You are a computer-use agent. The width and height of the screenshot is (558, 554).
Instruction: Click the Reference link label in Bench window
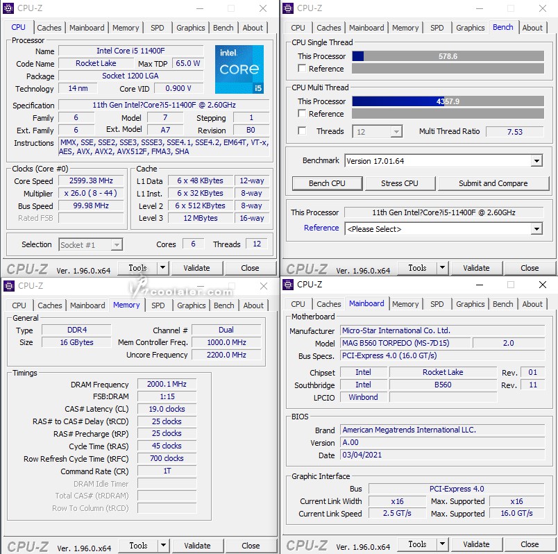[x=321, y=228]
